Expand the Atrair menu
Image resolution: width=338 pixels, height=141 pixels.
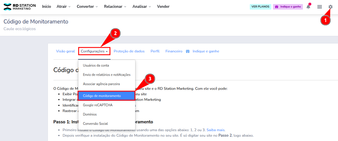[64, 6]
